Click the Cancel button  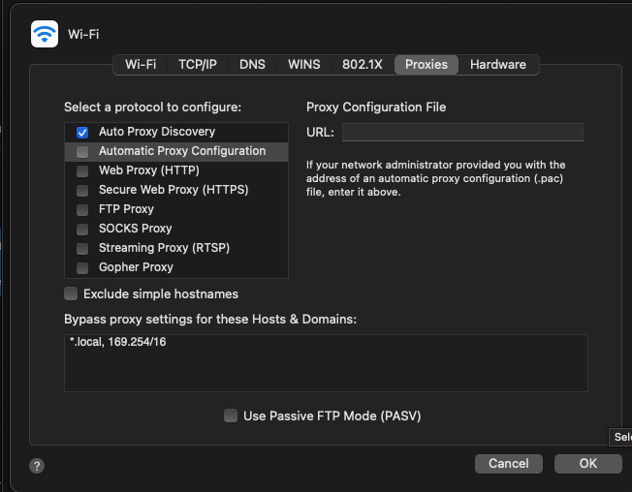coord(509,464)
